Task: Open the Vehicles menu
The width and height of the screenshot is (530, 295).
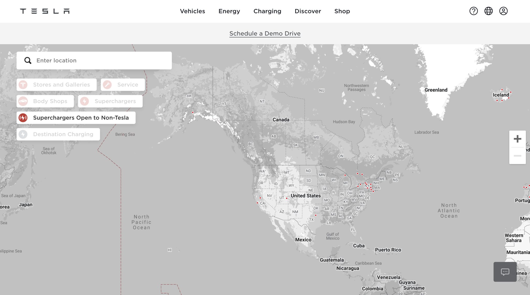Action: [193, 11]
